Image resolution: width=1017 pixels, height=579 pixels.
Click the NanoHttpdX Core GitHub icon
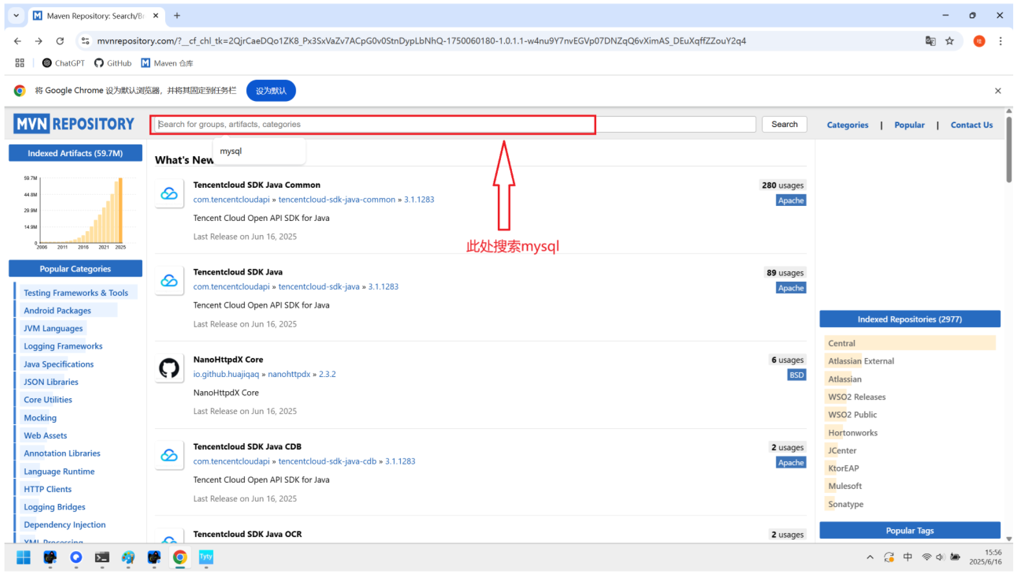click(x=169, y=369)
